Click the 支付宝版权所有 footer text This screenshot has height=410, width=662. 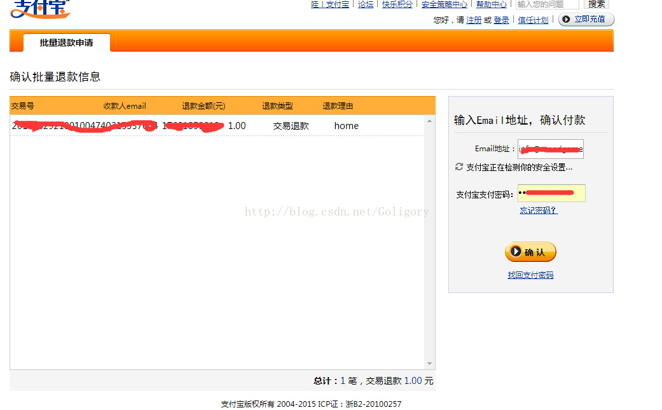coord(311,404)
